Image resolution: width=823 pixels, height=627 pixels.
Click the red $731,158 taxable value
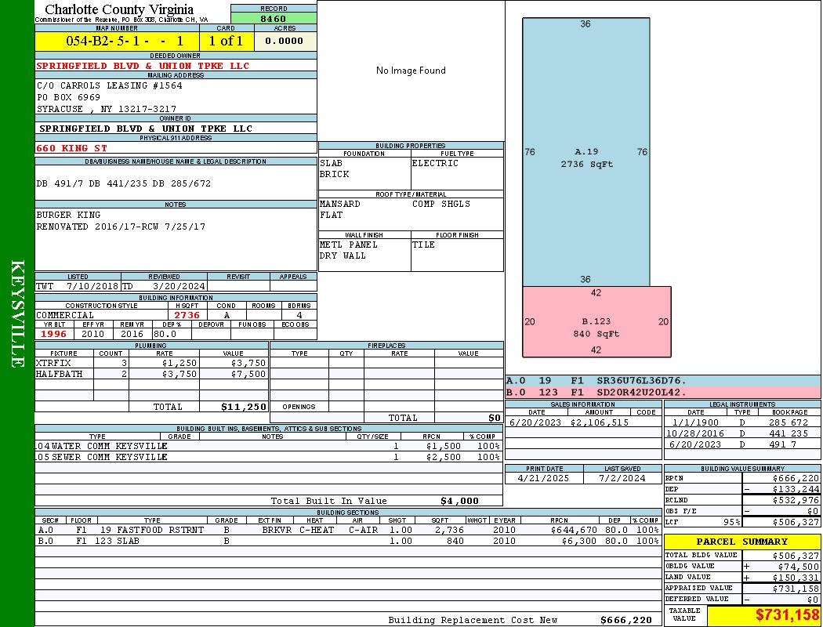click(787, 615)
